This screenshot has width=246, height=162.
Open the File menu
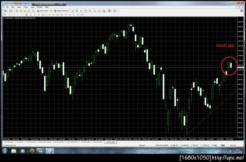coord(7,7)
